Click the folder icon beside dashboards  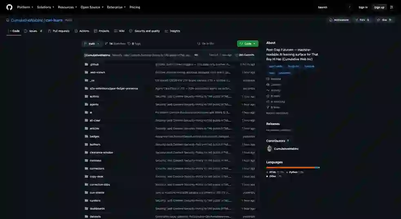(x=86, y=208)
